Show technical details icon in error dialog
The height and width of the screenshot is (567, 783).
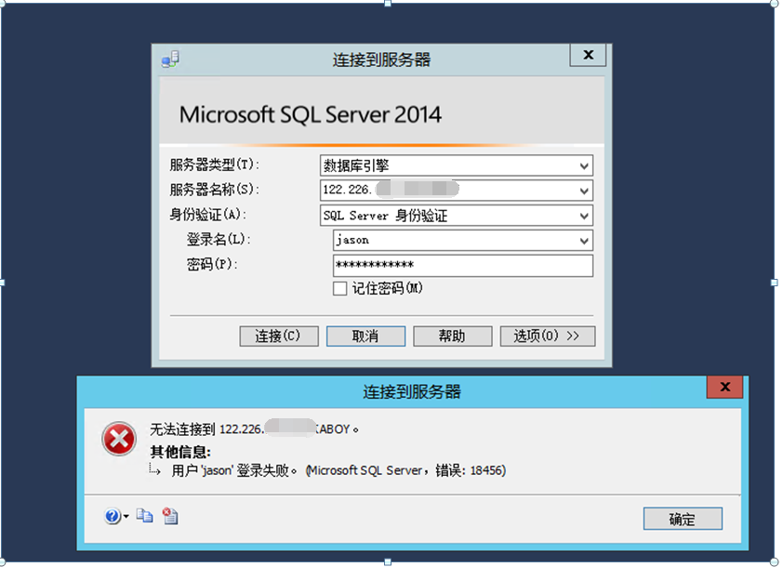[x=170, y=516]
